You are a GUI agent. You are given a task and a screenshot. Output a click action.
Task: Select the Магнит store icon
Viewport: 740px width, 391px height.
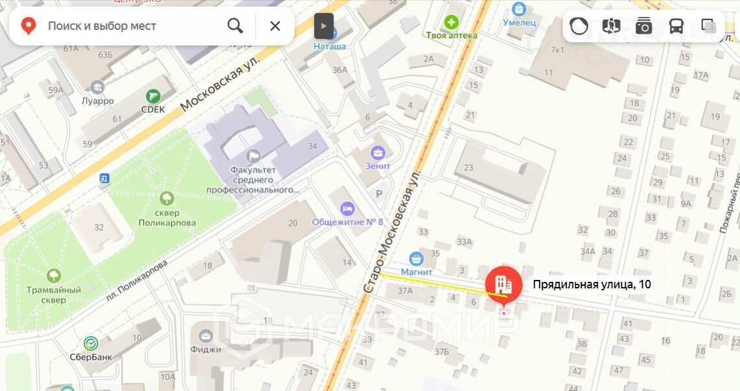pos(416,259)
